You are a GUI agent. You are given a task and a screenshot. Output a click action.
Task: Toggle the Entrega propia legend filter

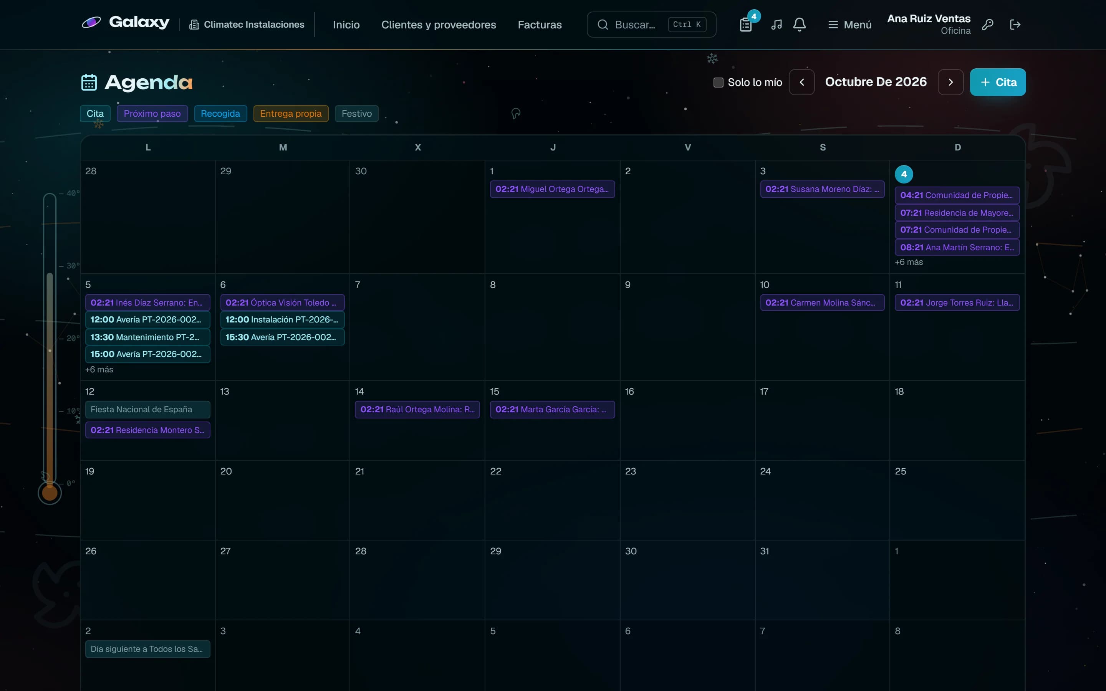pos(291,114)
